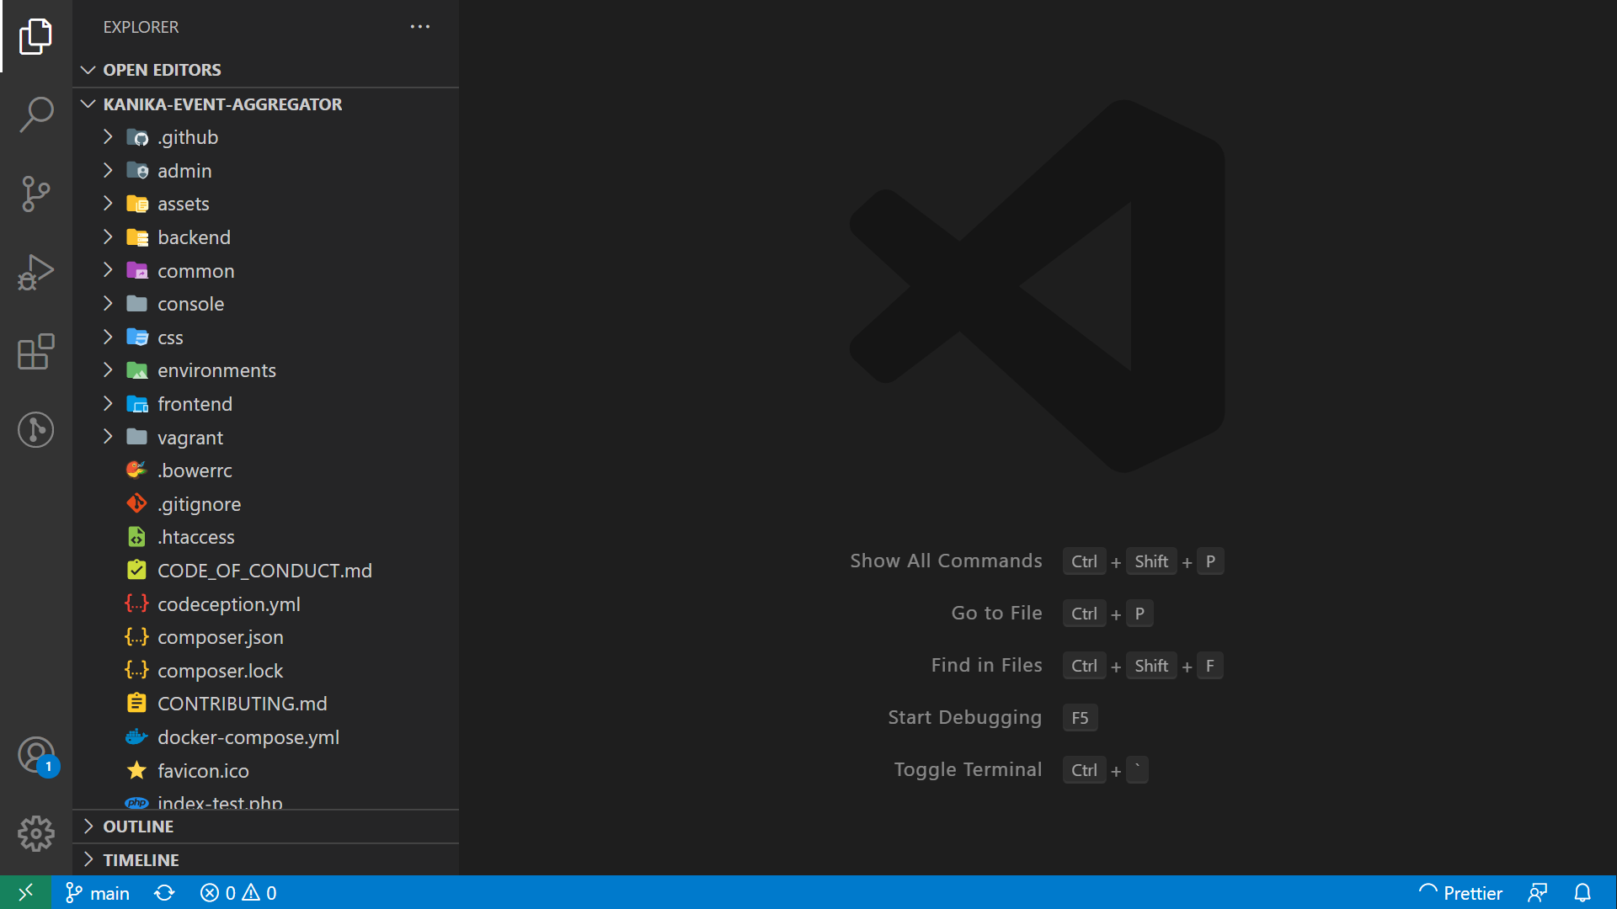Click the Show All Commands hint text
This screenshot has width=1617, height=909.
[946, 561]
